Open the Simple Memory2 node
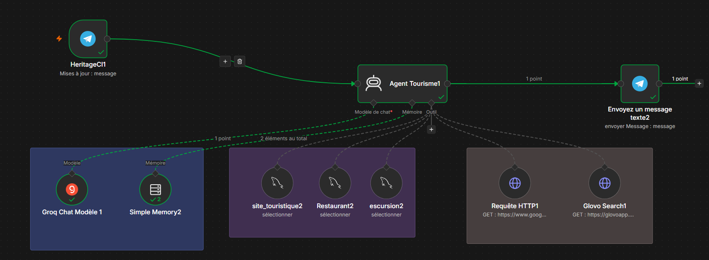Screen dimensions: 709x260 pos(155,189)
